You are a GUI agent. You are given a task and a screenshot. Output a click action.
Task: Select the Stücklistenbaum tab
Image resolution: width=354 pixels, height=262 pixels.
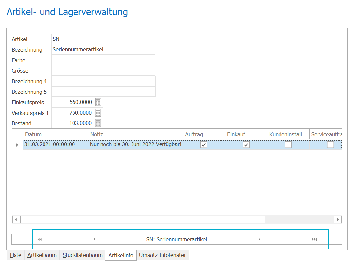coord(82,255)
